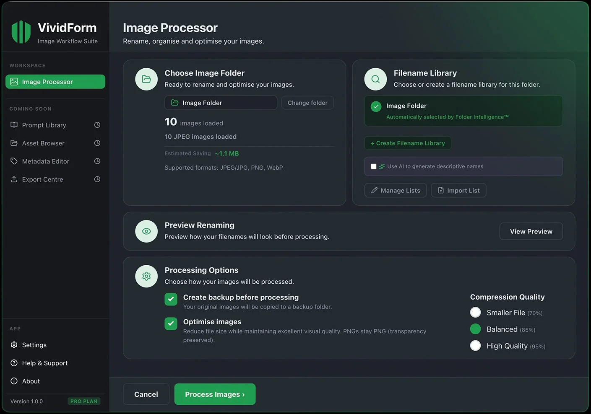This screenshot has width=591, height=414.
Task: Click the Version 1.0.0 text
Action: click(26, 401)
